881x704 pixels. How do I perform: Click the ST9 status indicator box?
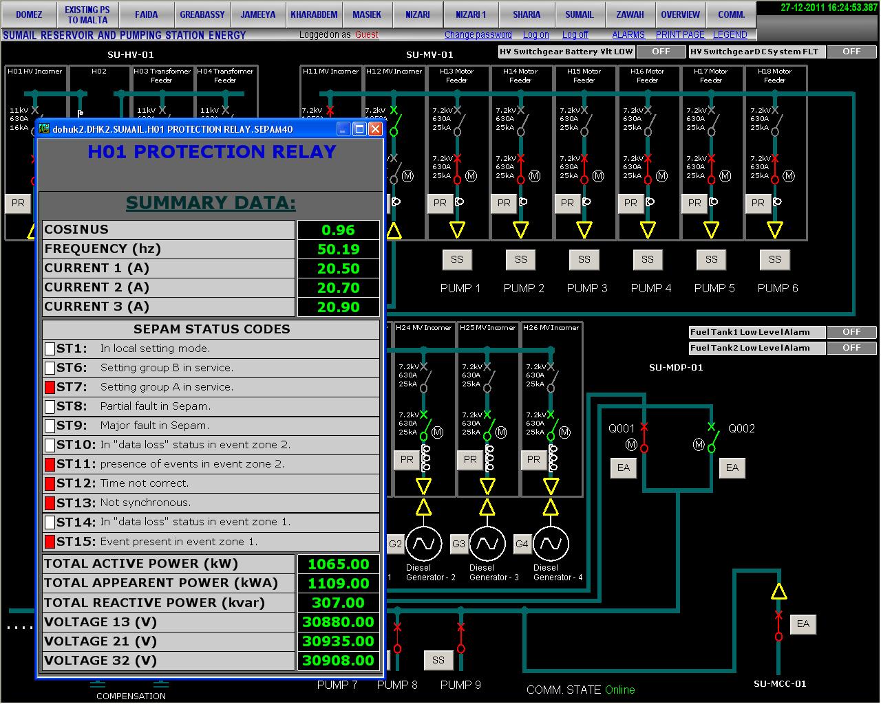[50, 426]
